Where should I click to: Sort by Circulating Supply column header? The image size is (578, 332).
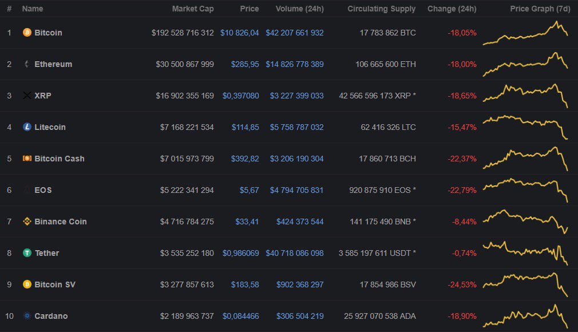(x=382, y=9)
